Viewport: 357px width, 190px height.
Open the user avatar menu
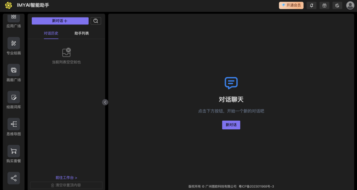[350, 6]
